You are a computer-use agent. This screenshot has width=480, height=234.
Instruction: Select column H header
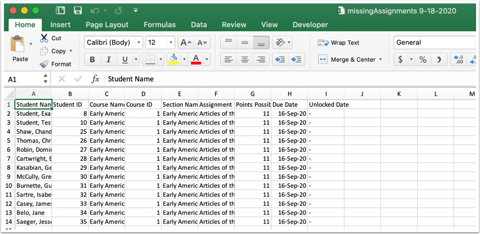pyautogui.click(x=289, y=94)
